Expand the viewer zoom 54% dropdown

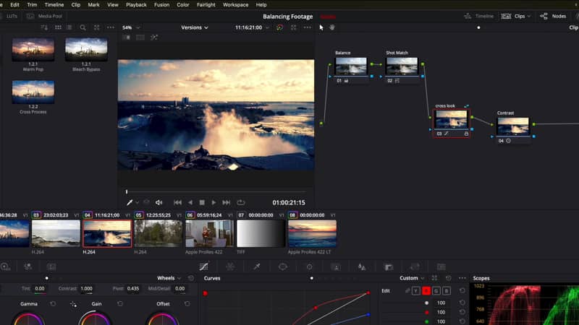pyautogui.click(x=130, y=27)
